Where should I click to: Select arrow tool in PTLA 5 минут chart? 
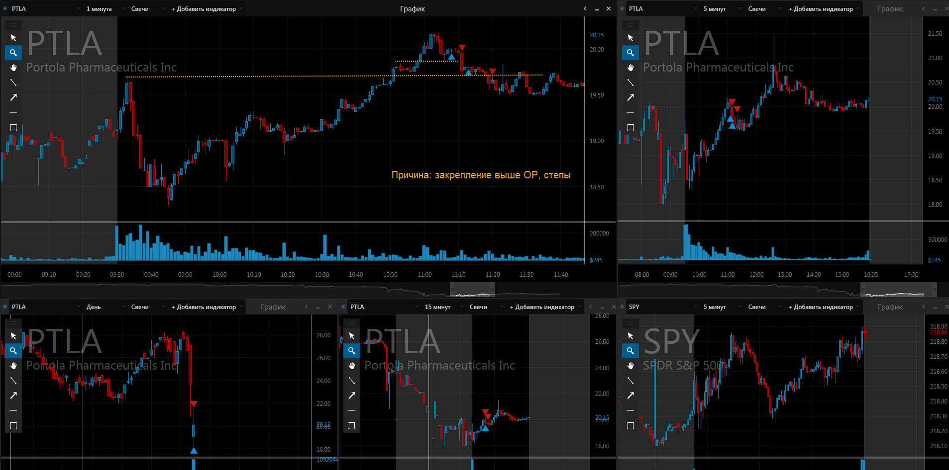[x=631, y=97]
